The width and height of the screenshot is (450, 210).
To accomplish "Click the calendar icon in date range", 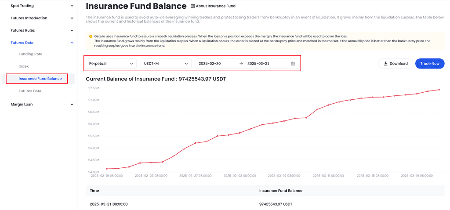I will pos(293,64).
